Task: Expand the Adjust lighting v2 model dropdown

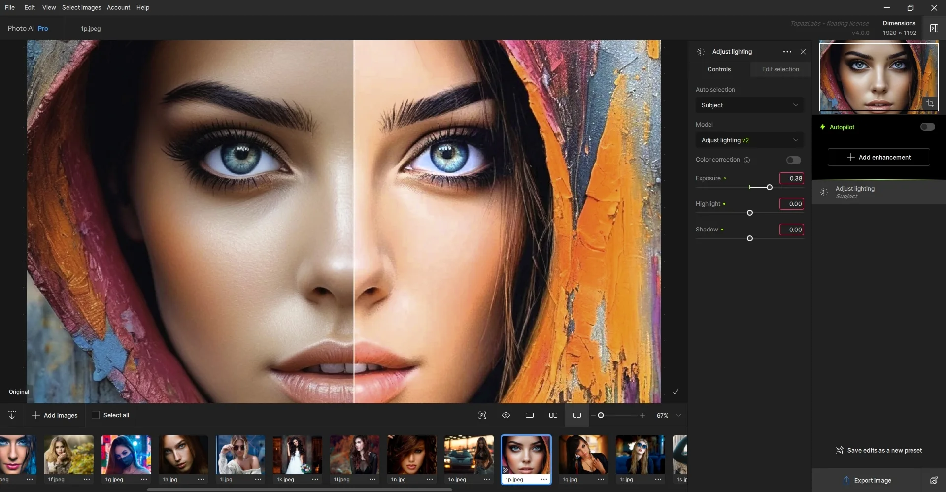Action: pos(749,140)
